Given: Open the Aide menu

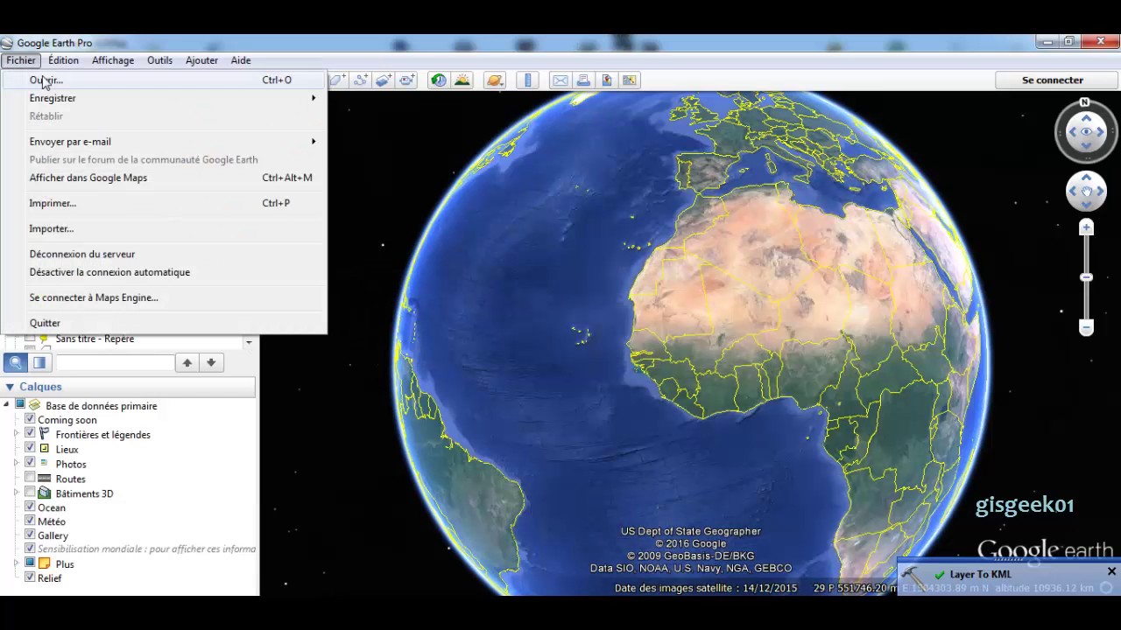Looking at the screenshot, I should [x=241, y=60].
